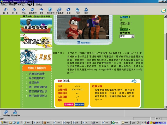The height and width of the screenshot is (125, 167).
Task: Click the 黑皮嘰哩呱啦 banner
Action: (x=36, y=26)
